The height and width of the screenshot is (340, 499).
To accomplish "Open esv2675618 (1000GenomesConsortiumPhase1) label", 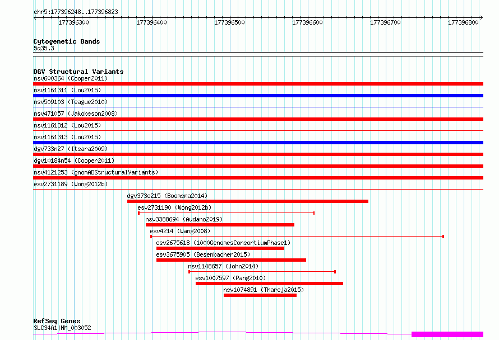I will (223, 243).
